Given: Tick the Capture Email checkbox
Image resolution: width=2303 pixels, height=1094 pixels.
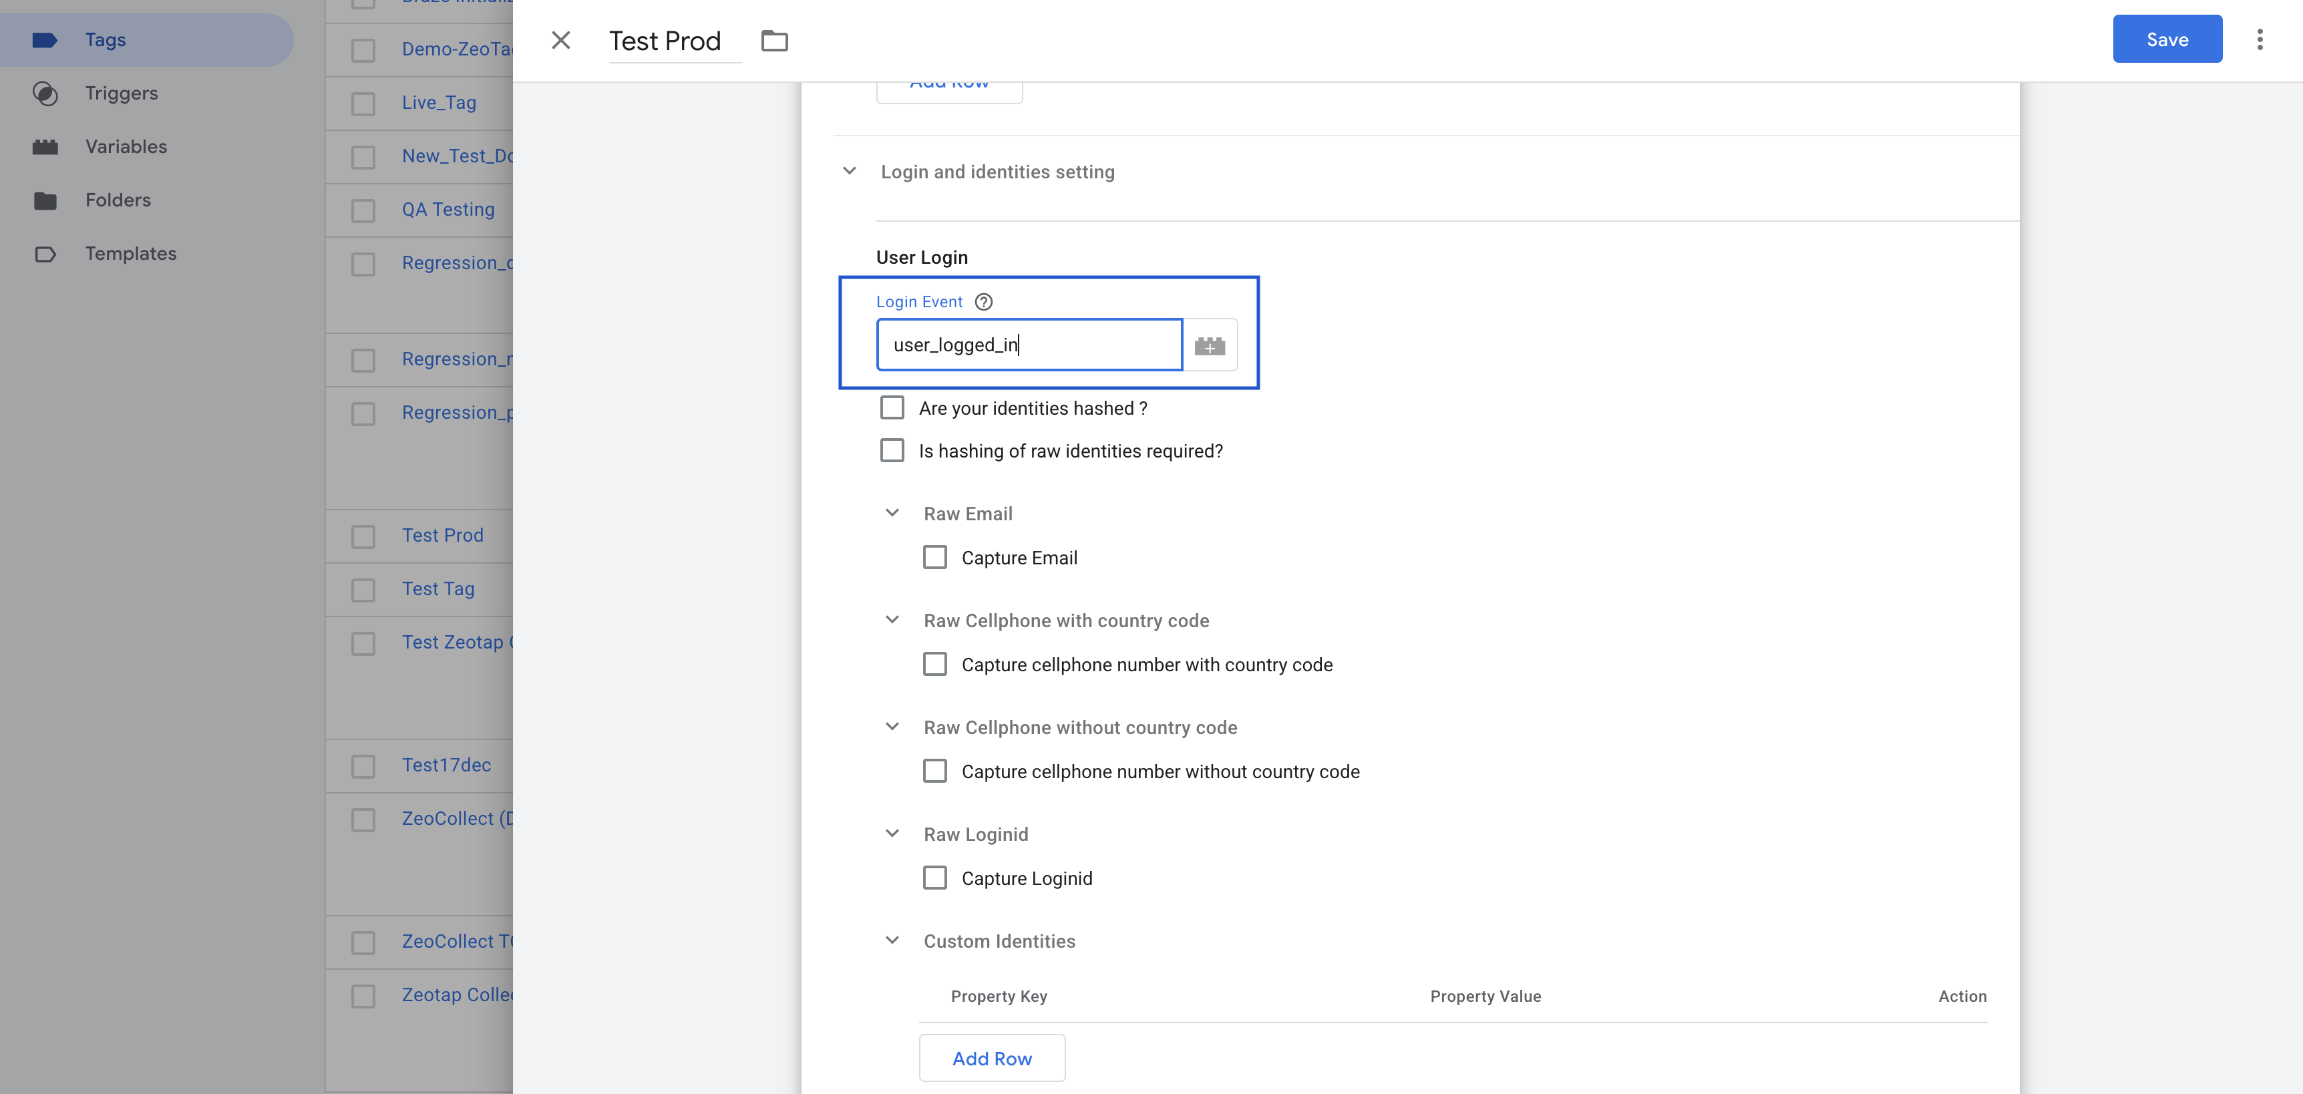Looking at the screenshot, I should pos(934,558).
